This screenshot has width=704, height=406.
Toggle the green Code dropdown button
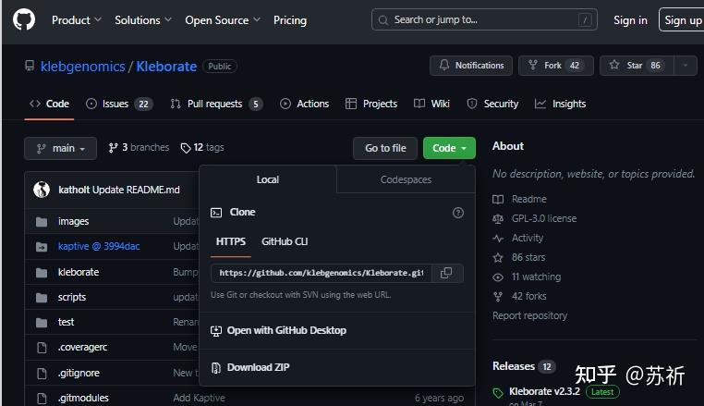449,148
